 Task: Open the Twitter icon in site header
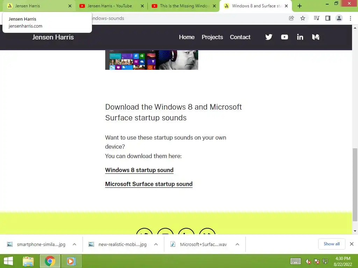[x=269, y=37]
